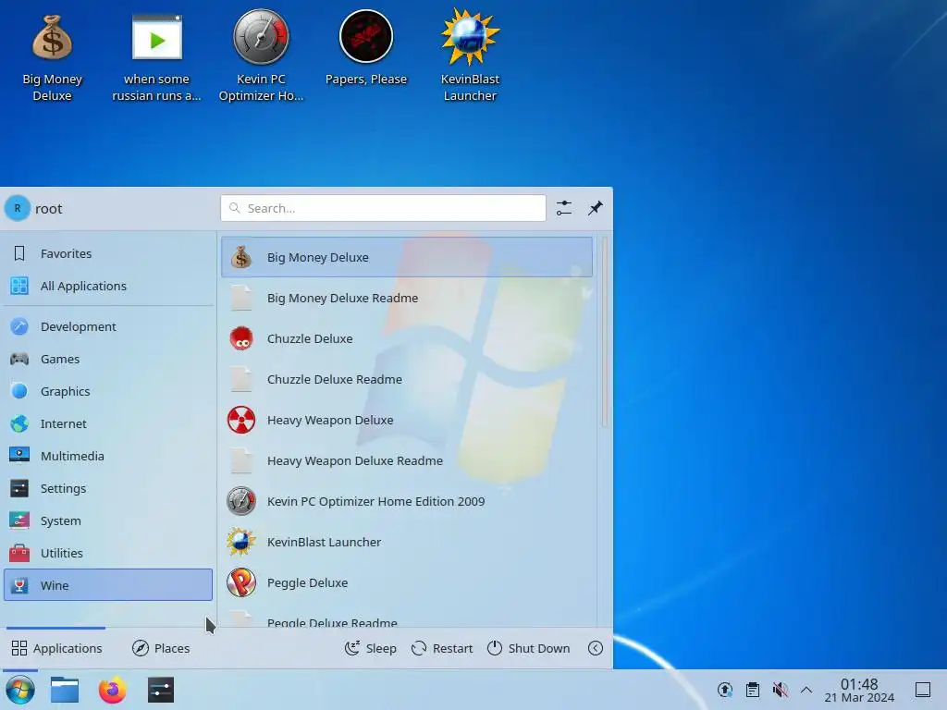
Task: Launch KevinBlast Launcher from menu list
Action: [407, 542]
